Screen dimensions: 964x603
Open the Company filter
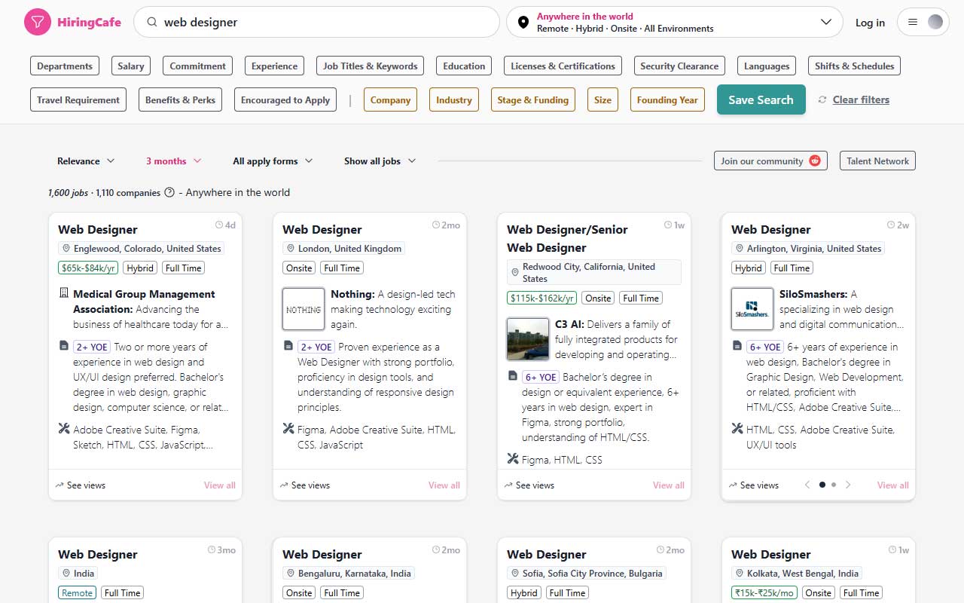pyautogui.click(x=390, y=99)
